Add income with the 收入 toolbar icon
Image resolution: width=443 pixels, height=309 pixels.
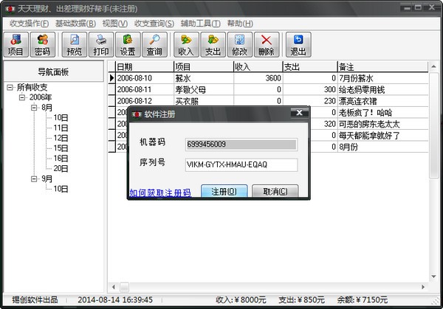[186, 45]
